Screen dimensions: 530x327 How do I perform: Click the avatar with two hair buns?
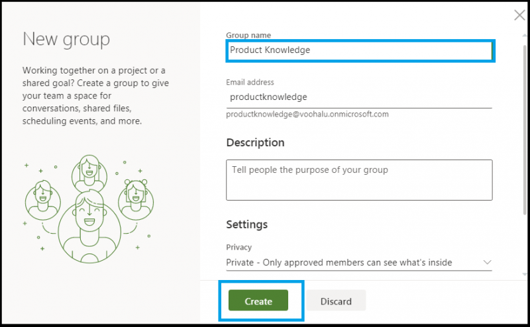click(x=134, y=196)
